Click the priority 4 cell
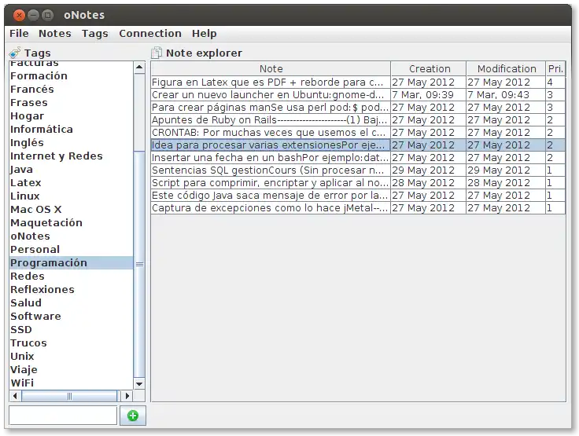This screenshot has width=579, height=436. tap(555, 82)
